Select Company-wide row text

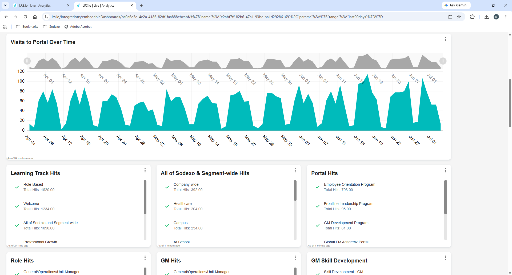186,184
